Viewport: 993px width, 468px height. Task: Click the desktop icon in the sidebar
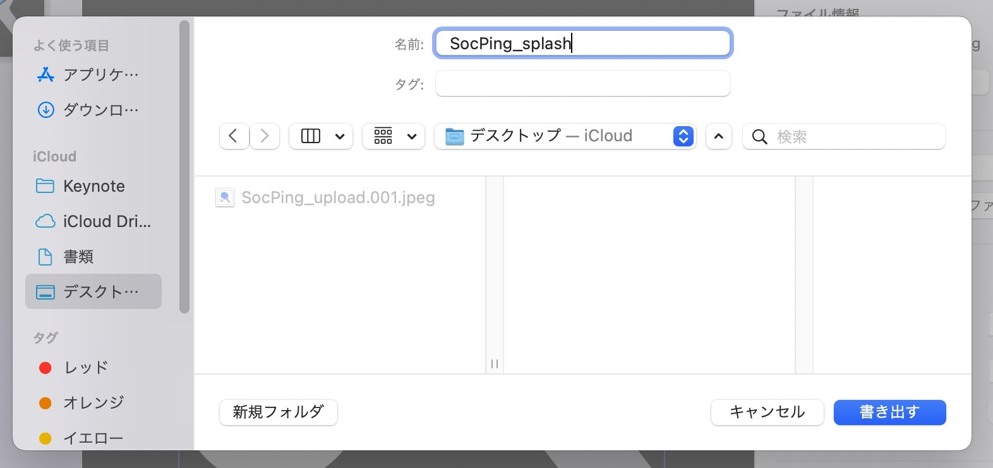pyautogui.click(x=45, y=292)
